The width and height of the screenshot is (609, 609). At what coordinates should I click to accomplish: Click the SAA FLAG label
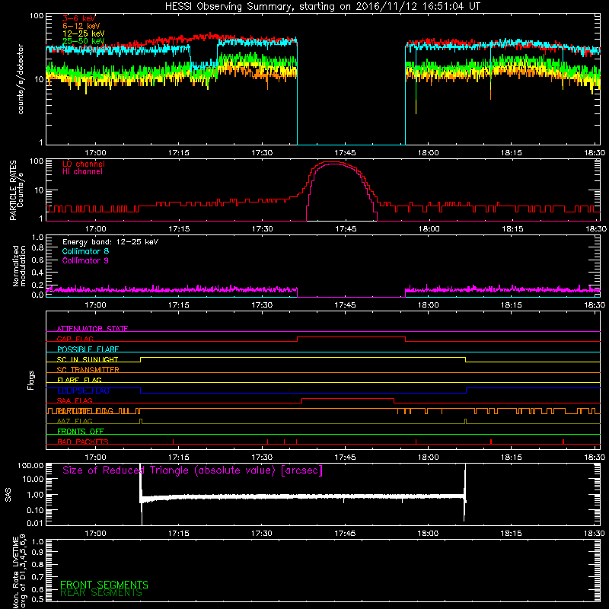(x=75, y=400)
